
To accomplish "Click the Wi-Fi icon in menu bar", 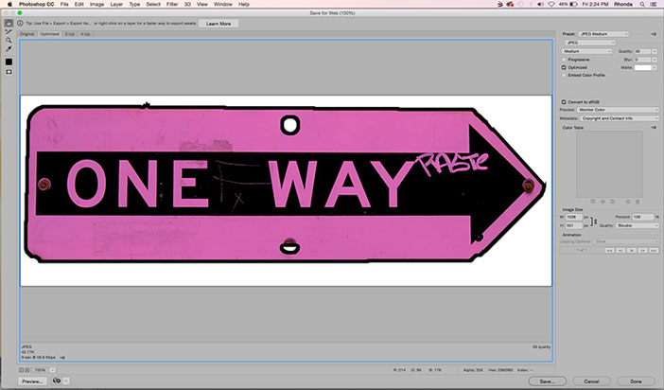I will [x=551, y=4].
